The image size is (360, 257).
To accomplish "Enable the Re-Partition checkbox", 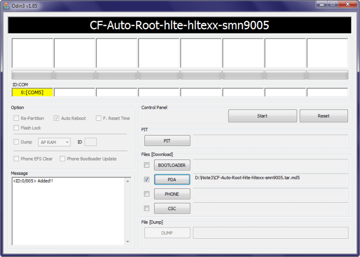I will (x=16, y=118).
